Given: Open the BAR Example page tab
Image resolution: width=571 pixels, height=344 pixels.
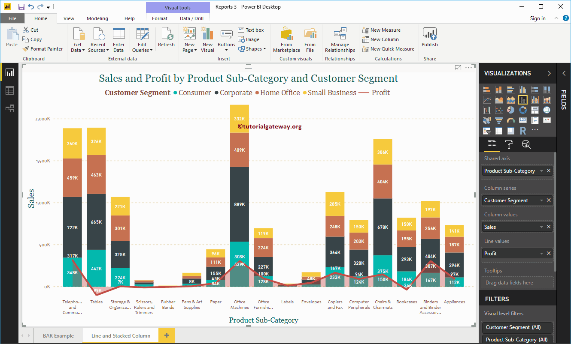Looking at the screenshot, I should tap(58, 335).
